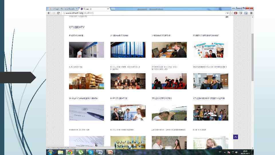Open uTorrent from the taskbar
Screen dimensions: 275x155
tap(81, 152)
